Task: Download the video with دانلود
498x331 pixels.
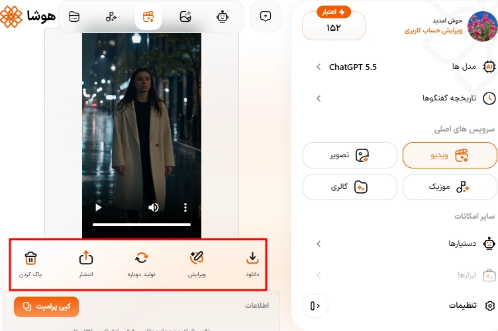Action: (252, 264)
